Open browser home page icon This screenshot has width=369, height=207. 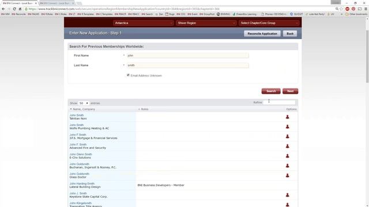[20, 9]
